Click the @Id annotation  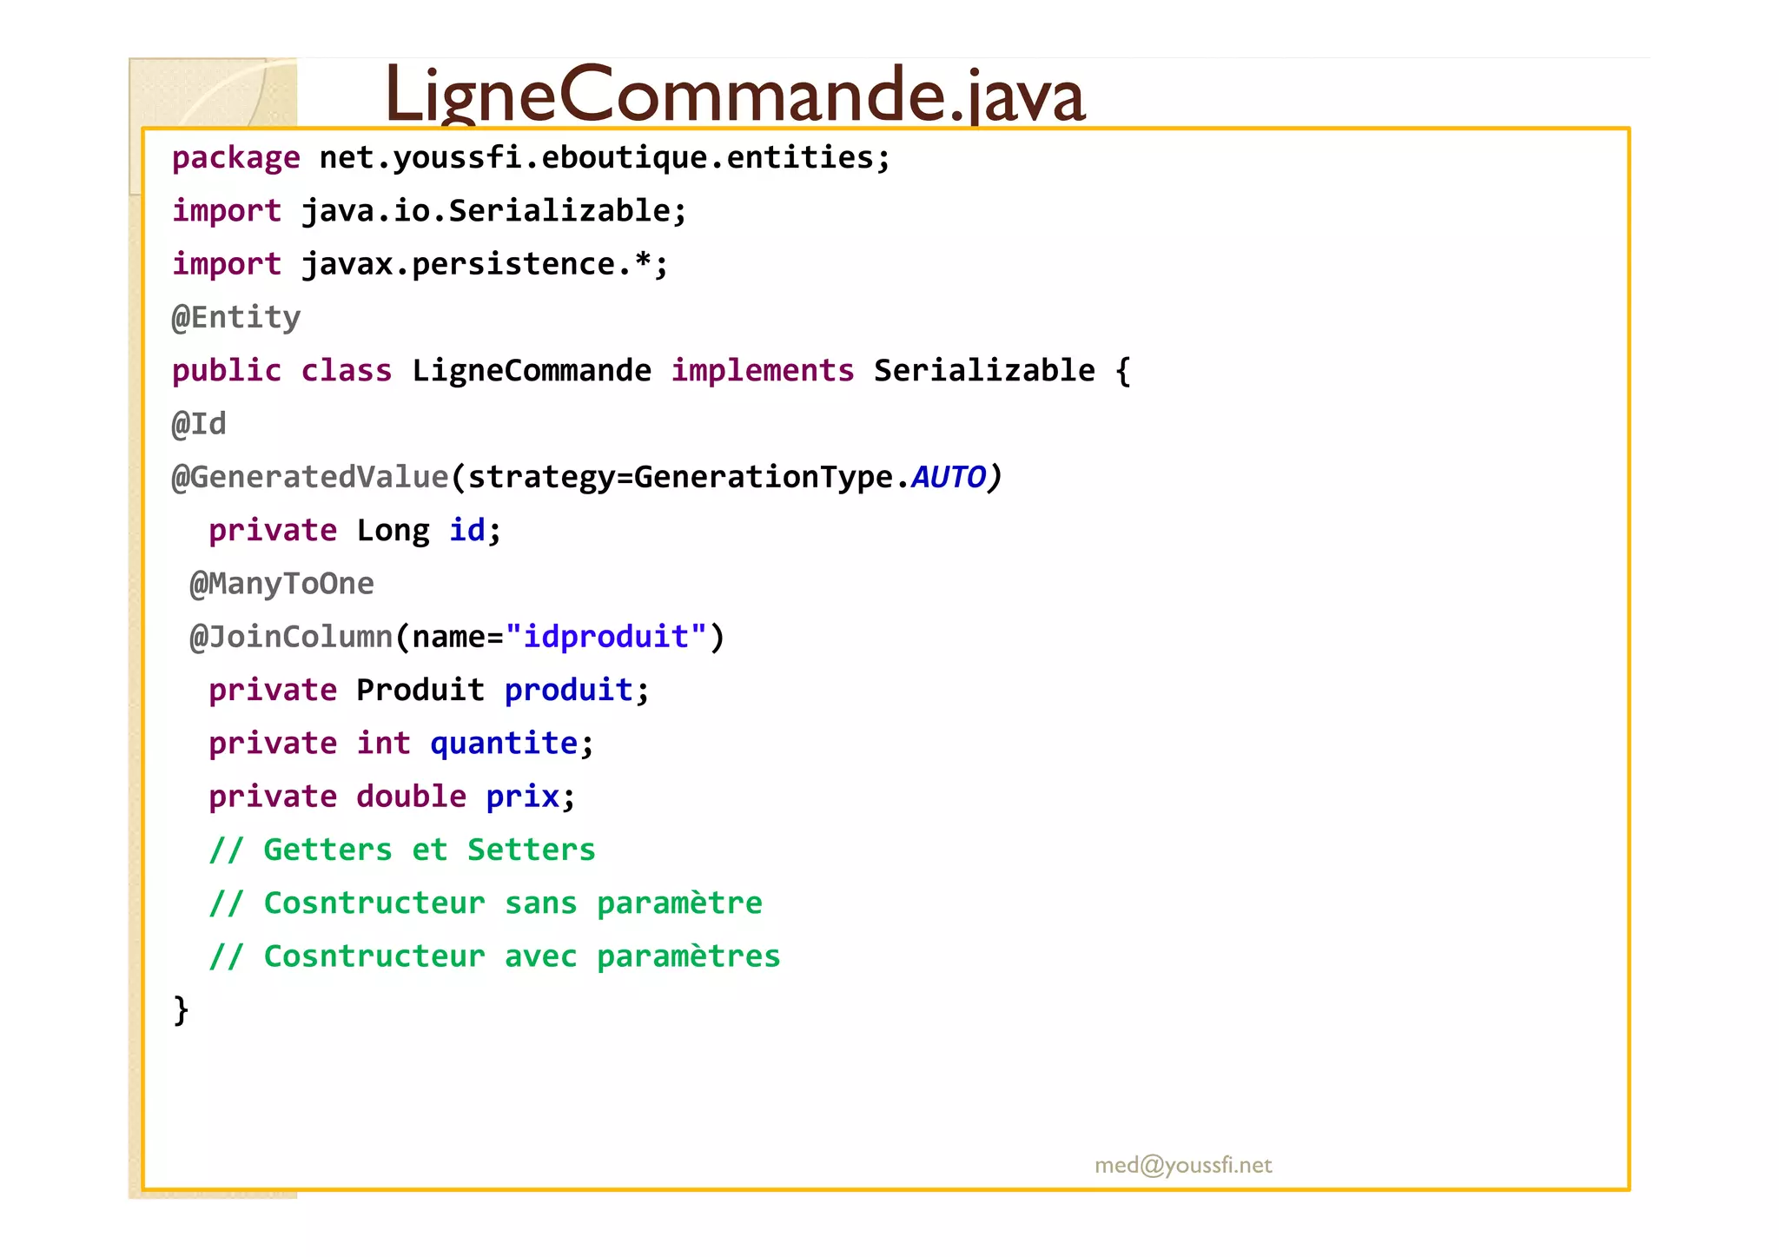(199, 424)
